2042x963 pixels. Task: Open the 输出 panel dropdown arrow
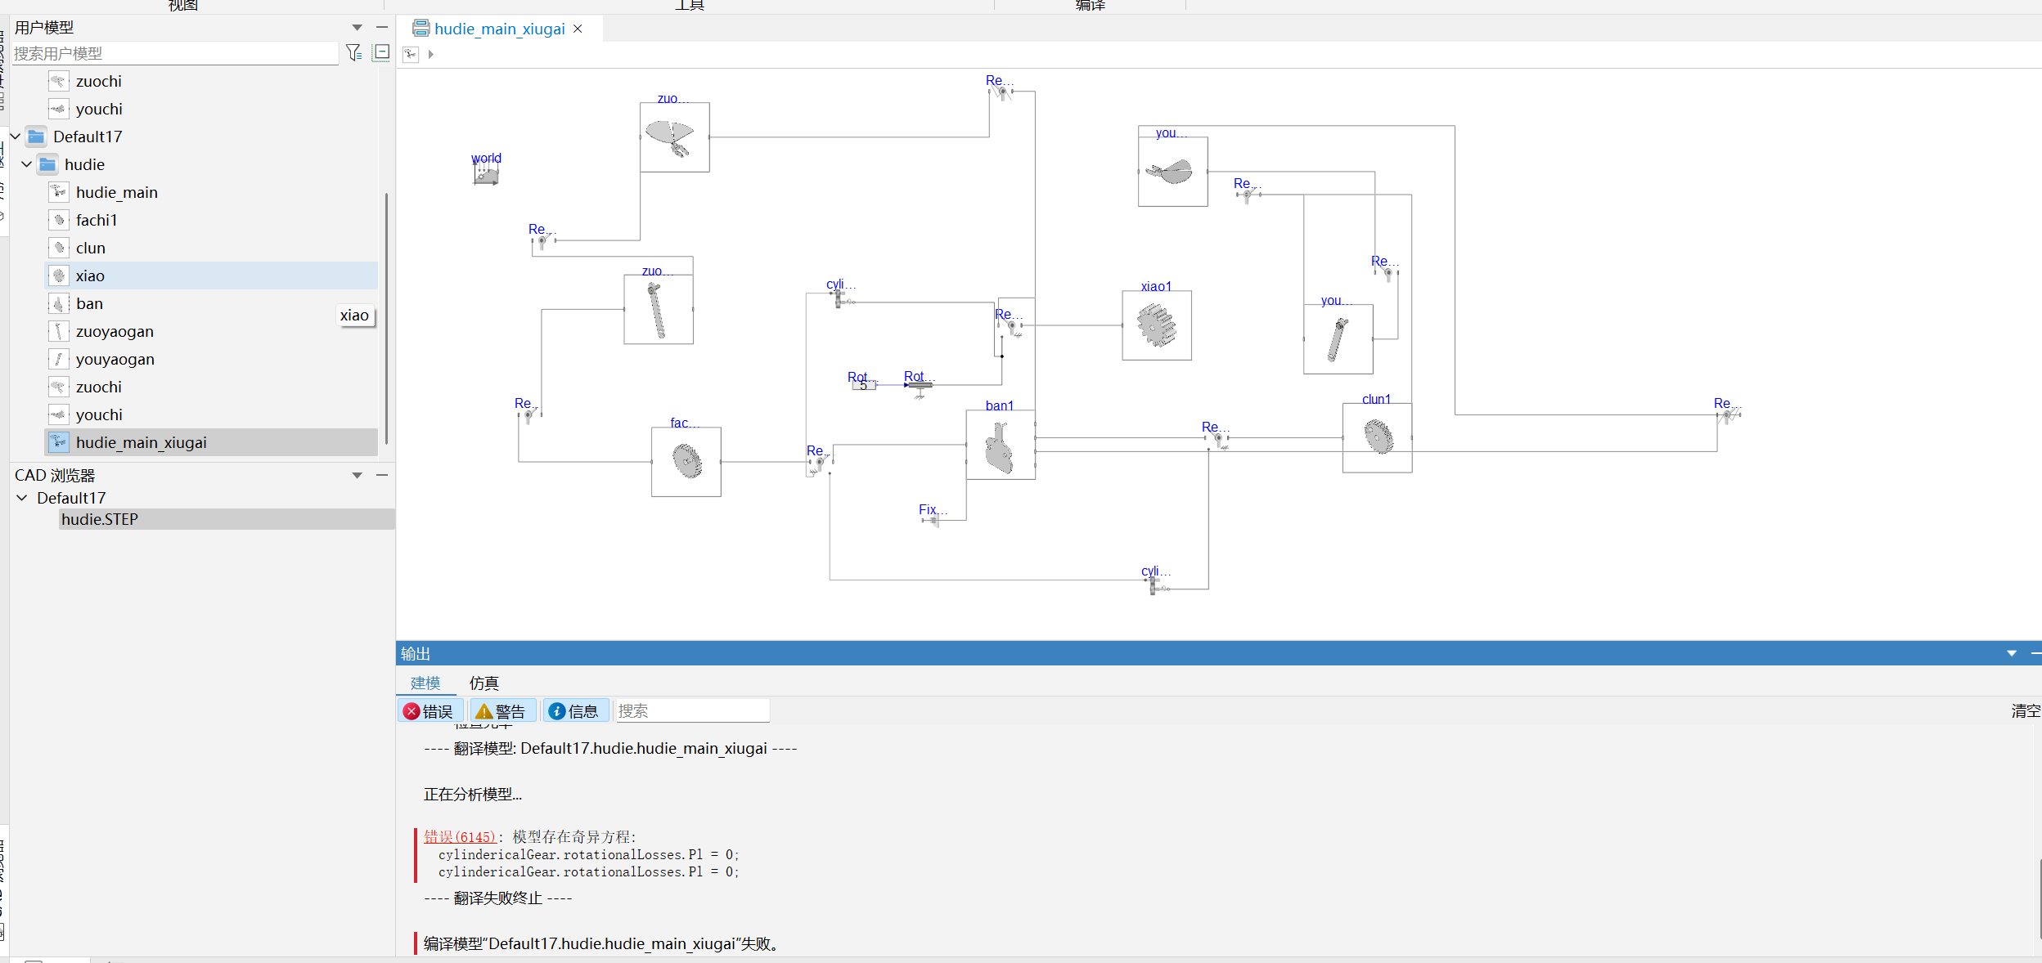click(x=2012, y=653)
